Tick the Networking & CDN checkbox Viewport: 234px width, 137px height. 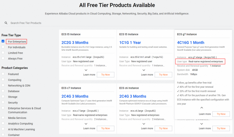click(3, 85)
